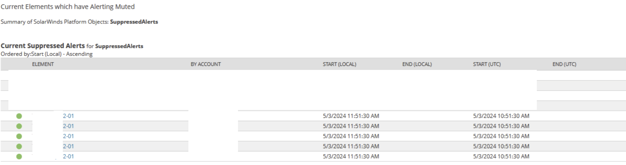Sort by the START (UTC) column header
The image size is (626, 165).
[x=487, y=64]
